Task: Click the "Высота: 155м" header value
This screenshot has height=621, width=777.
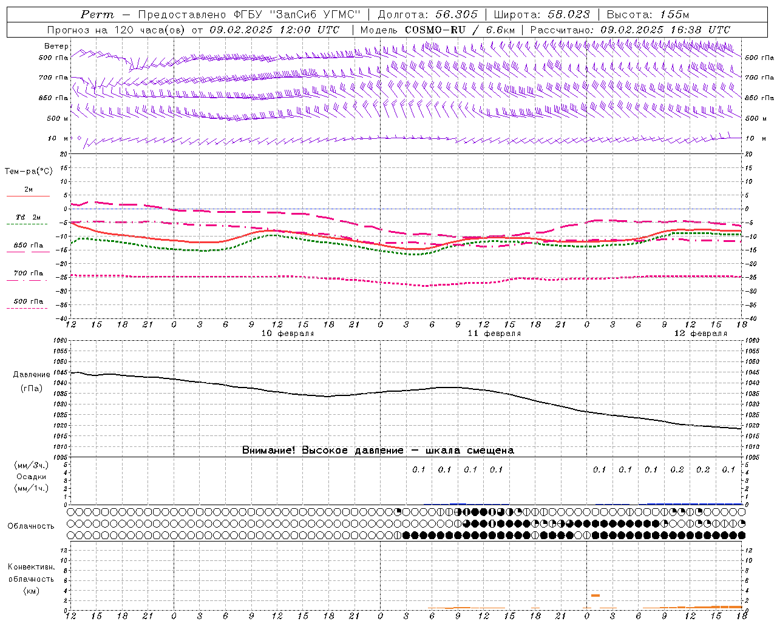Action: (648, 15)
